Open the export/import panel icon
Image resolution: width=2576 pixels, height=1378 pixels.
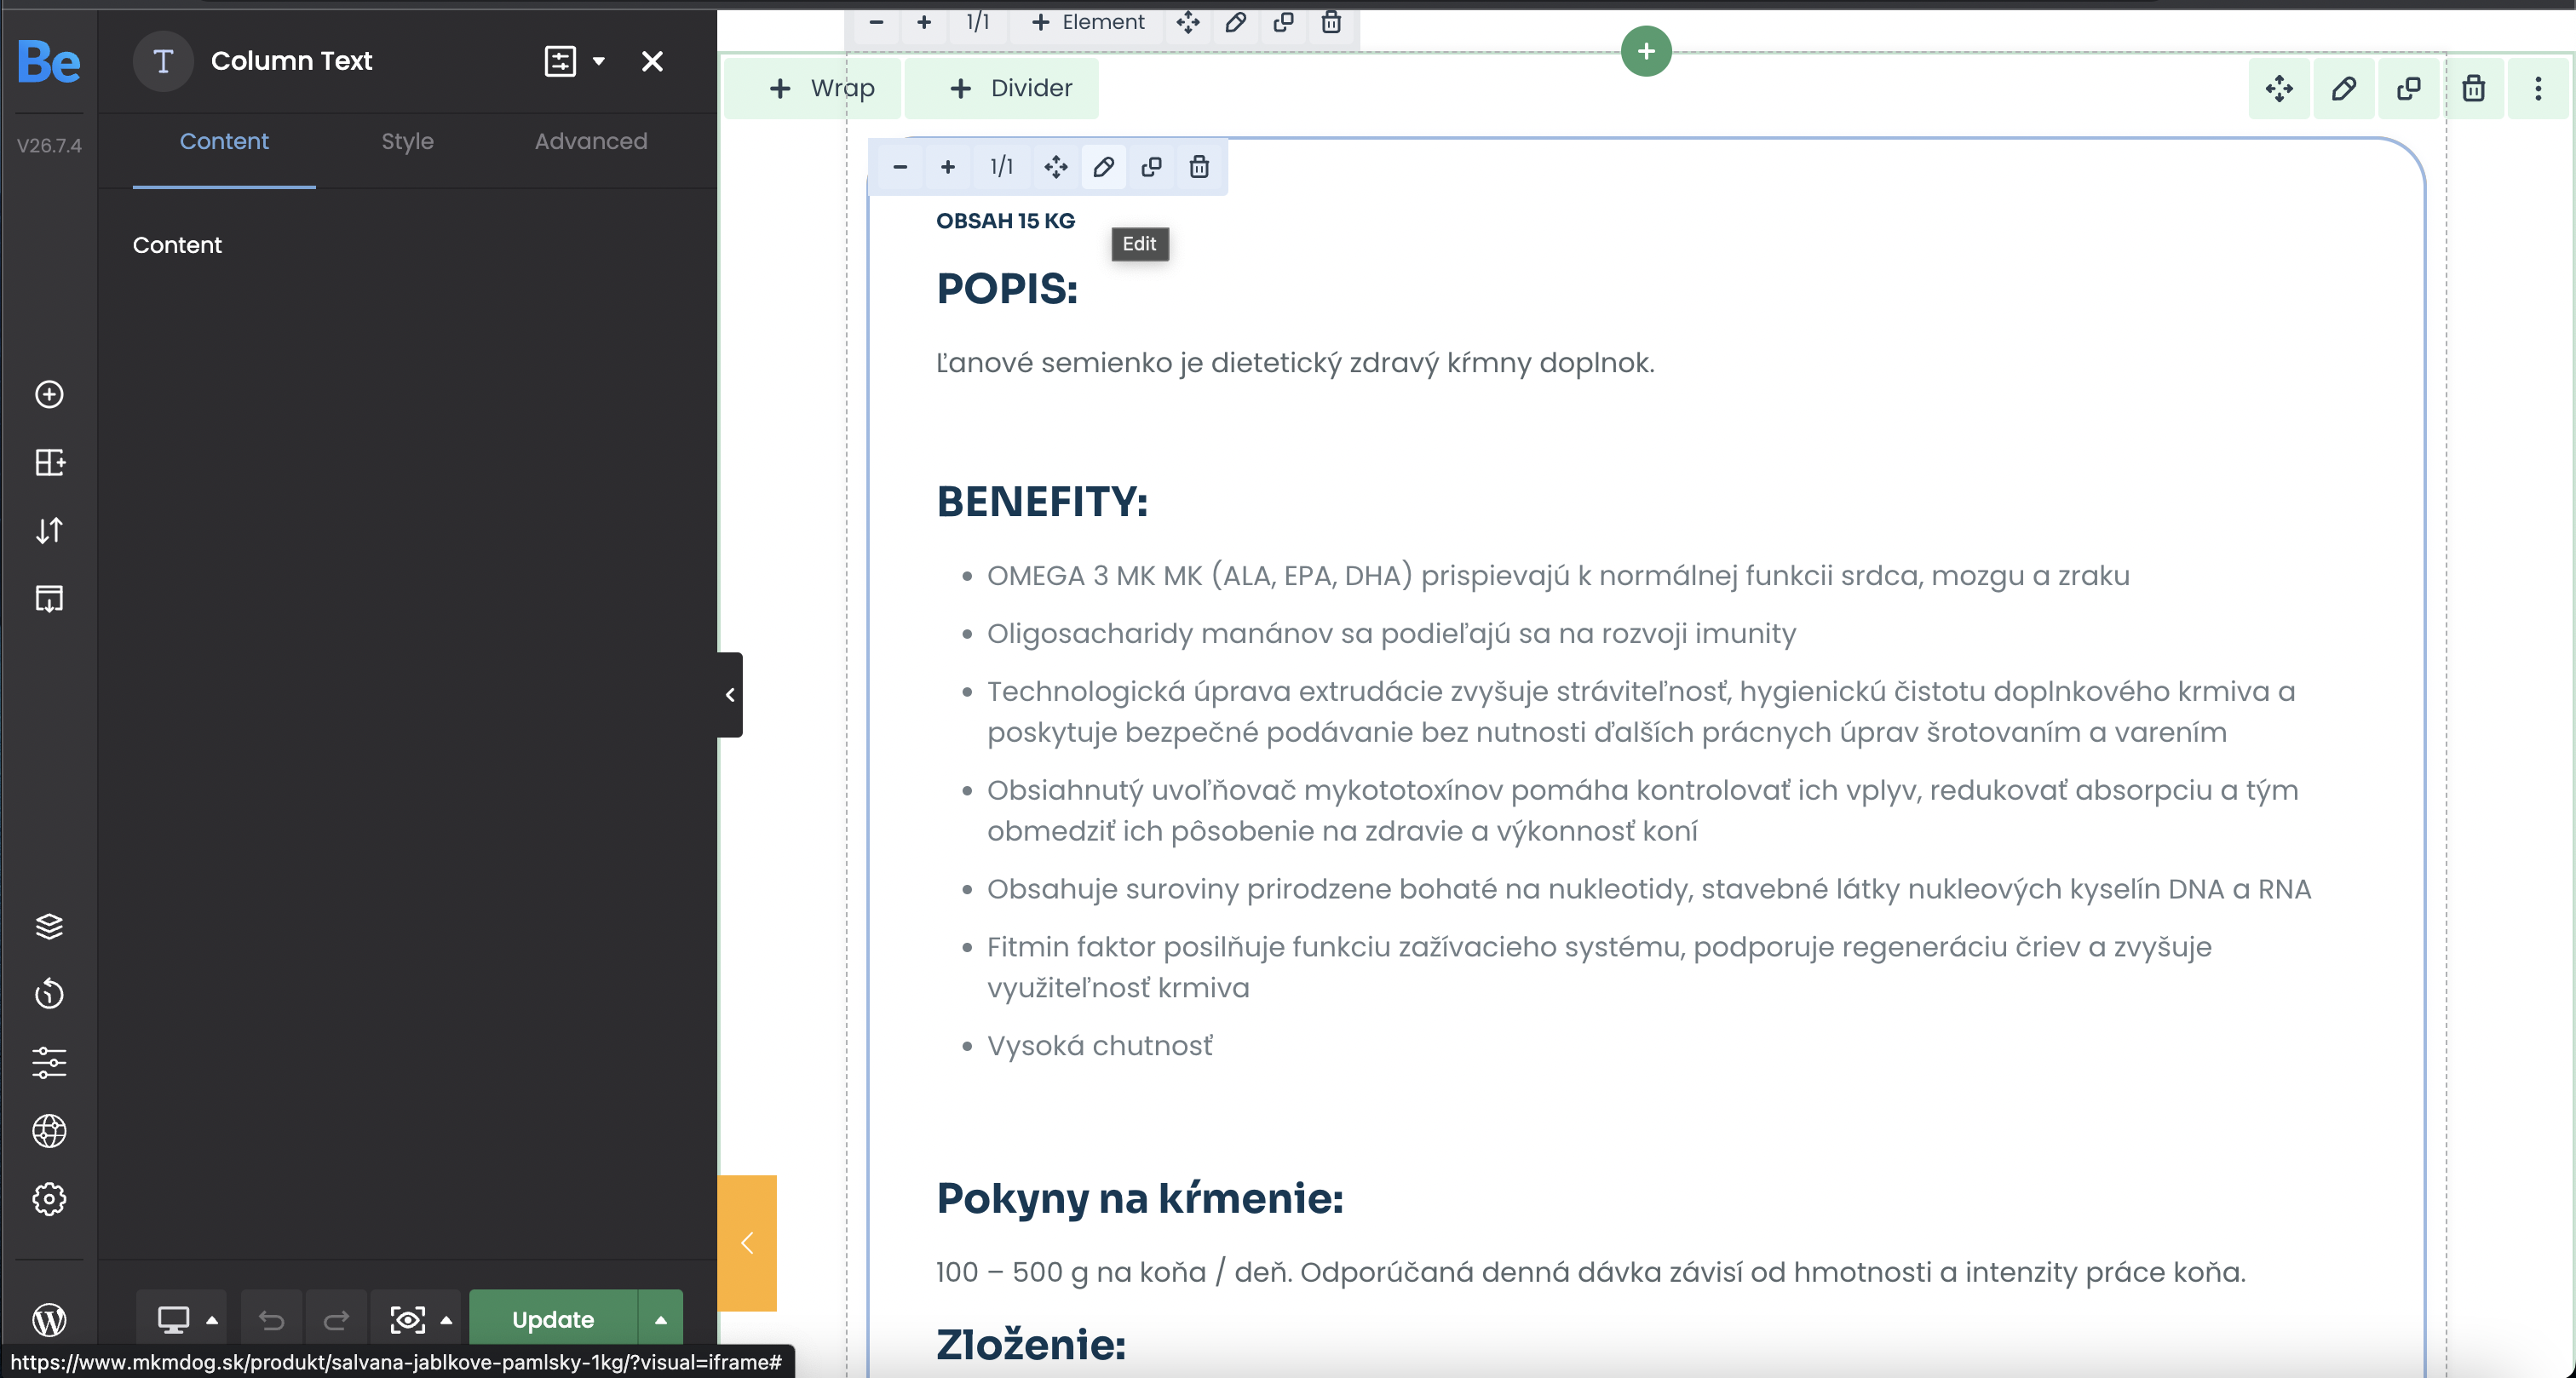[49, 598]
